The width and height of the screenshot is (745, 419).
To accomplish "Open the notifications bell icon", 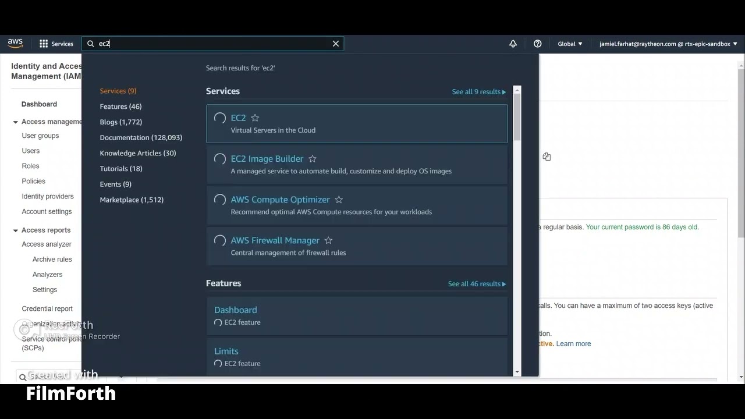I will 513,44.
